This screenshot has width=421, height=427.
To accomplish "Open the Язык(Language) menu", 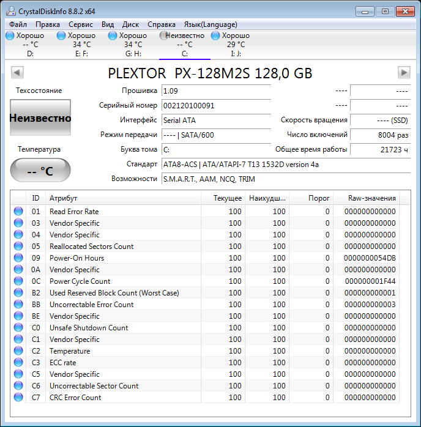I will [x=210, y=24].
